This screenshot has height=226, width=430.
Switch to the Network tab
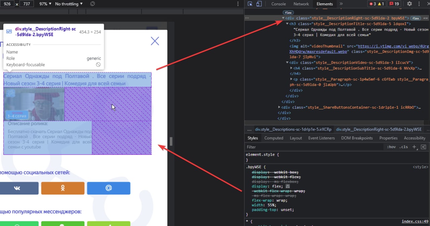pyautogui.click(x=301, y=4)
